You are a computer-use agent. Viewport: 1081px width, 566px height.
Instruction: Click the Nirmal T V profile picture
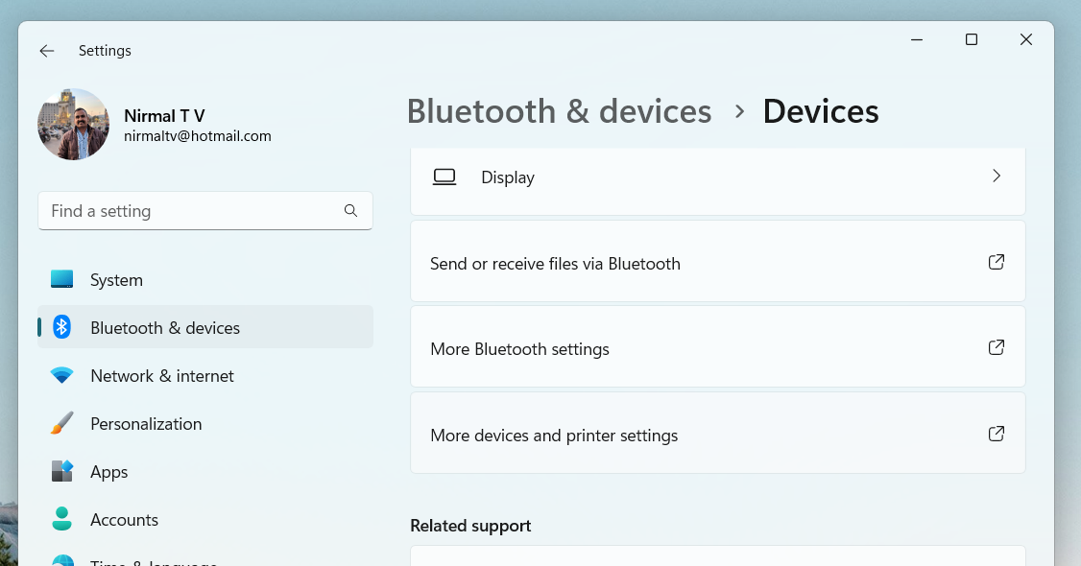(73, 124)
